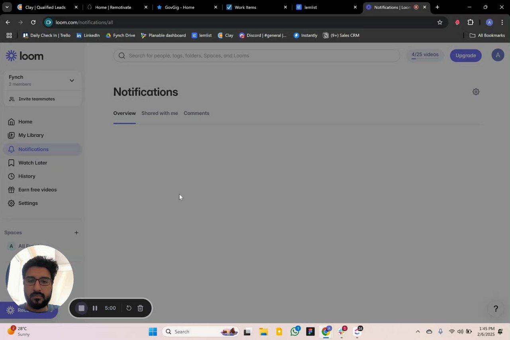The width and height of the screenshot is (510, 340).
Task: Open WhatsApp from taskbar
Action: click(x=295, y=332)
